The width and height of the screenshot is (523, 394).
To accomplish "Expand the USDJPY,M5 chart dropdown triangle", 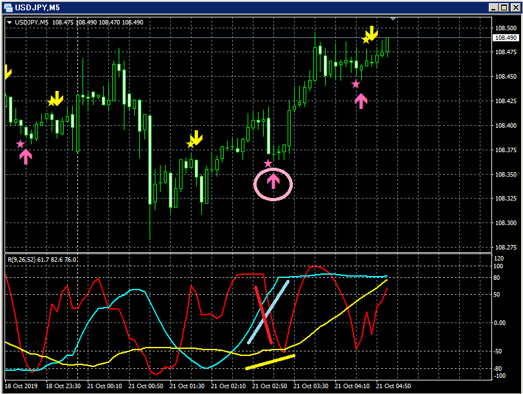I will [x=9, y=23].
